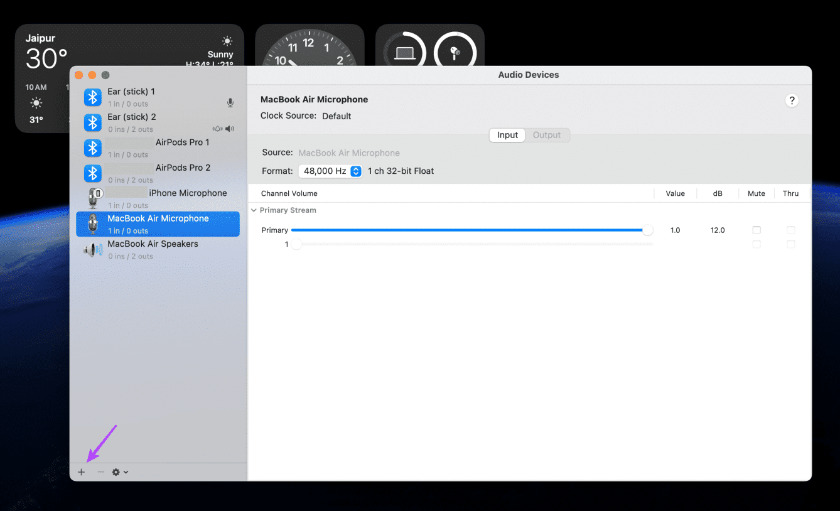Click the Channel Volume column header
The image size is (840, 511).
(289, 193)
